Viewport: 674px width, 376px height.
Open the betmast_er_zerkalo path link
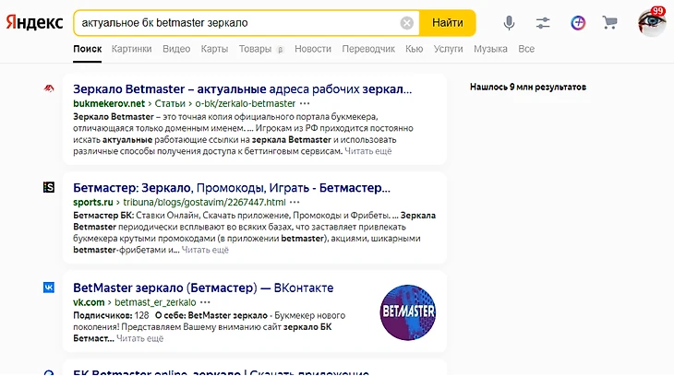155,302
